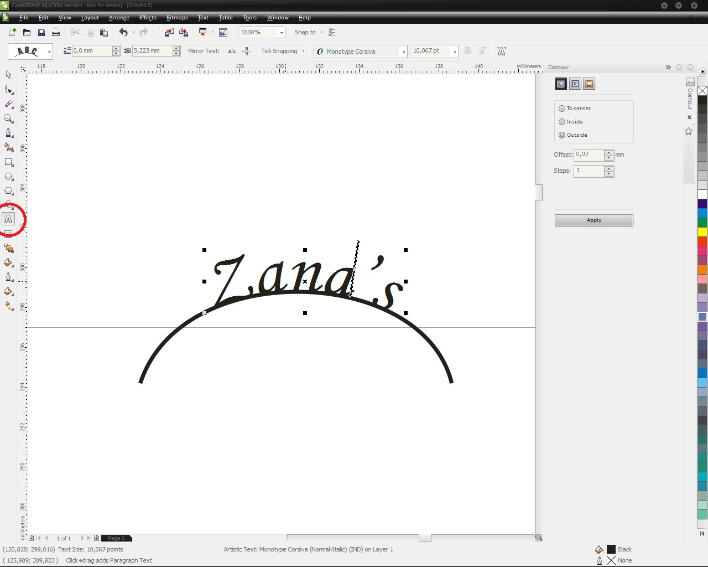Screen dimensions: 708x567
Task: Select the Rectangle tool
Action: (8, 162)
